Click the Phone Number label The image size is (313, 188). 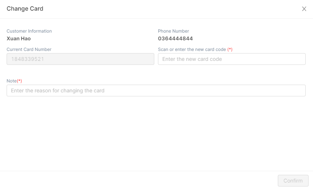coord(173,31)
